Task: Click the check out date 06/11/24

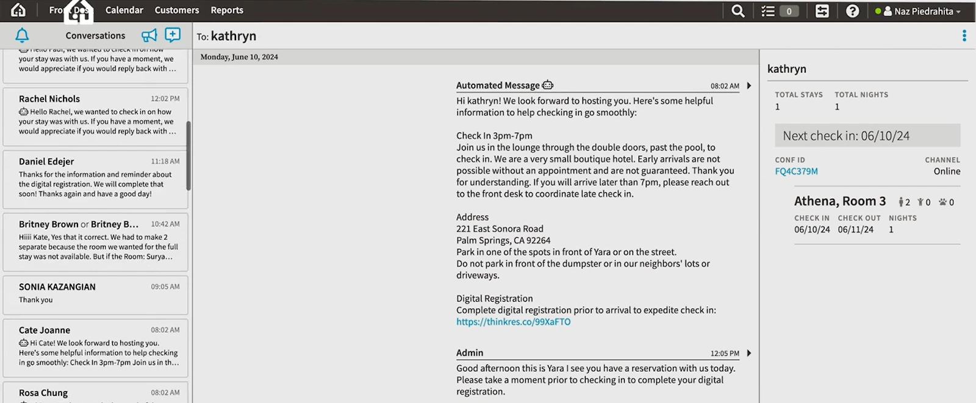Action: tap(856, 230)
